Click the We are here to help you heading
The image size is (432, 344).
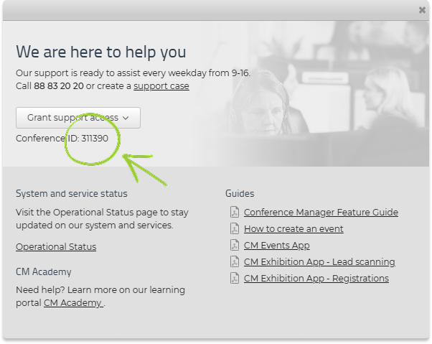point(101,52)
